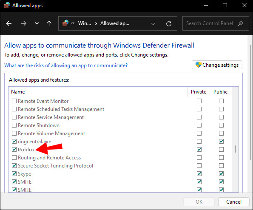Open the risks of allowing an app link

pyautogui.click(x=66, y=65)
